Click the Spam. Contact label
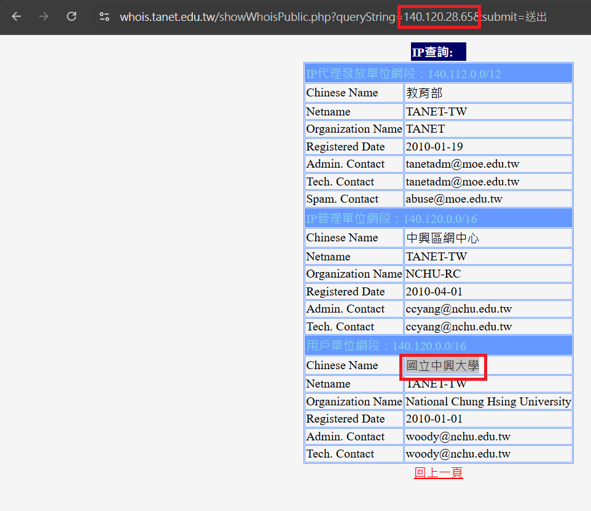Image resolution: width=591 pixels, height=511 pixels. click(354, 199)
